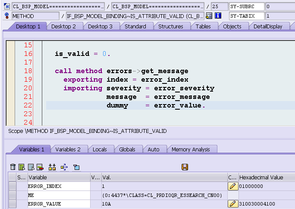The image size is (295, 209).
Task: Click line 22 in the code editor
Action: [169, 105]
